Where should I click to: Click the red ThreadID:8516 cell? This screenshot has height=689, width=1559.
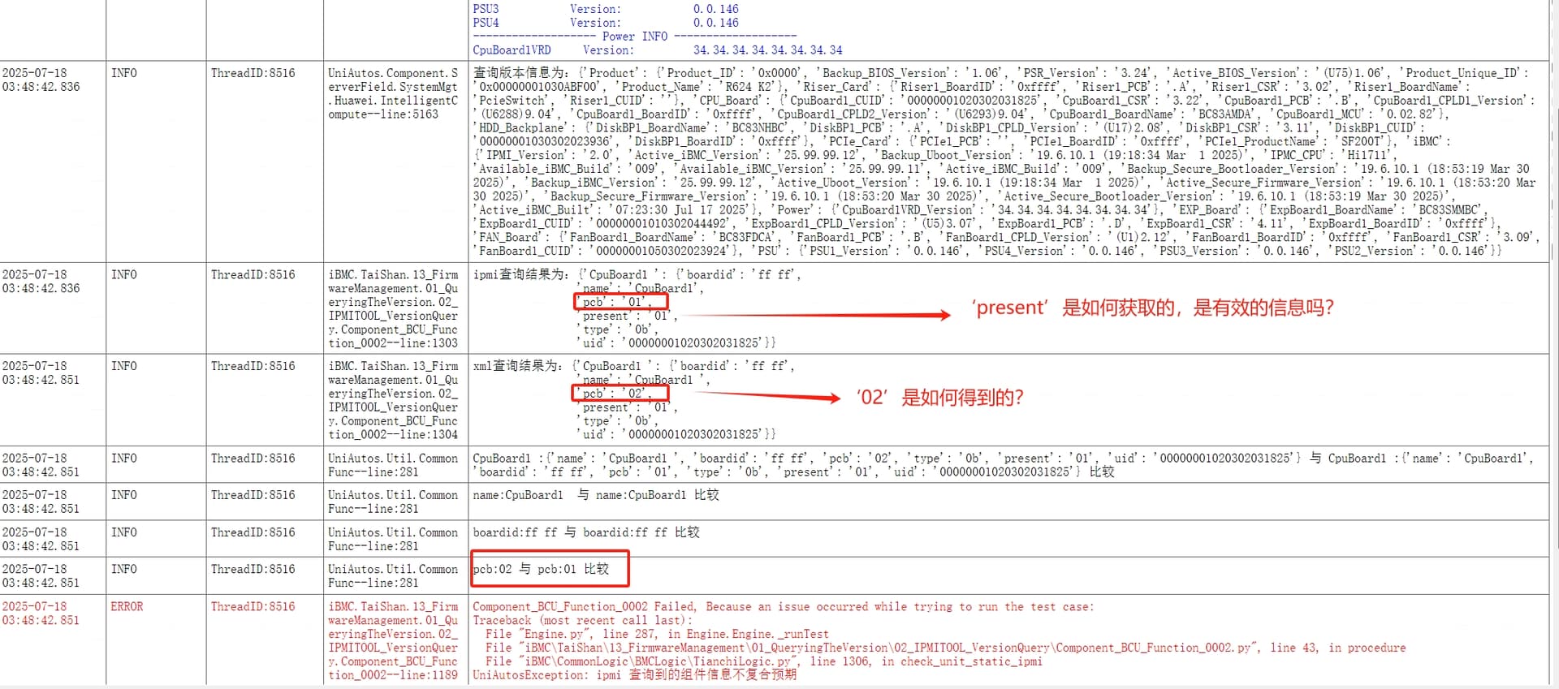pos(253,606)
